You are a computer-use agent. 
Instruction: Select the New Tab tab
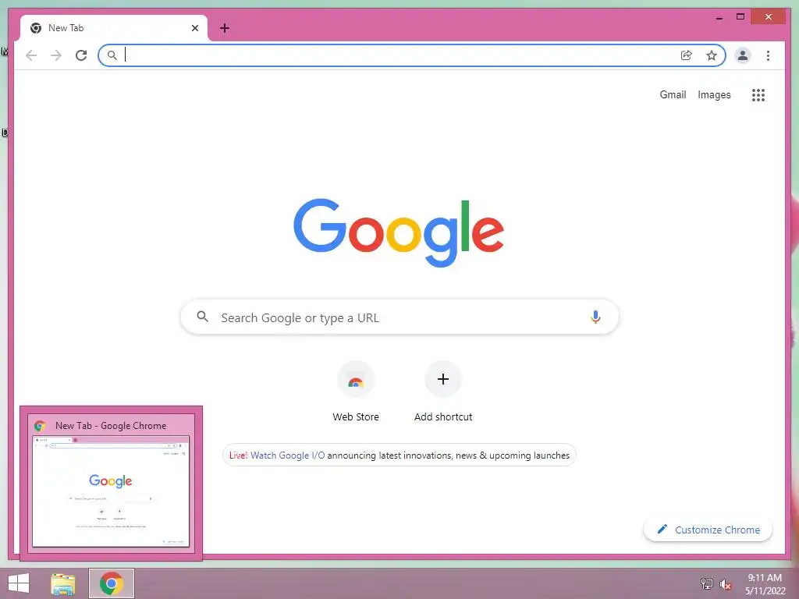coord(114,28)
